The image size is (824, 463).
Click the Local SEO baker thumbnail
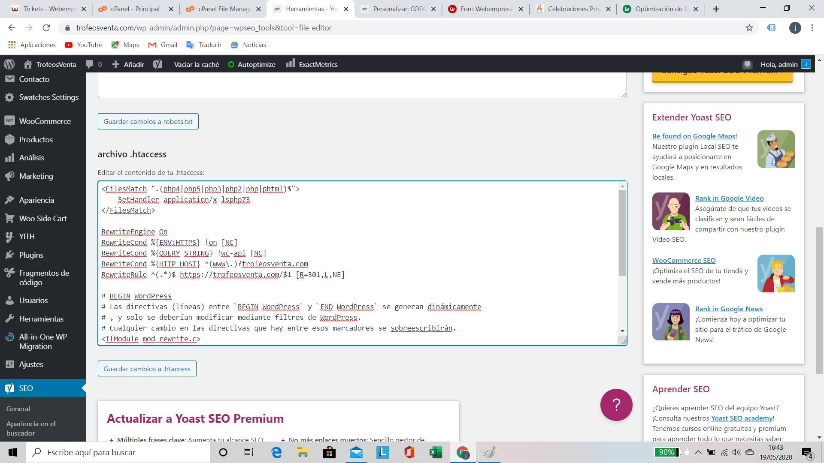tap(776, 149)
